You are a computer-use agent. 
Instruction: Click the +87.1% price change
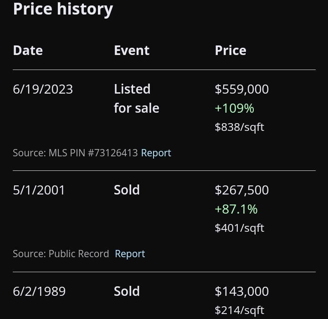[x=236, y=209]
